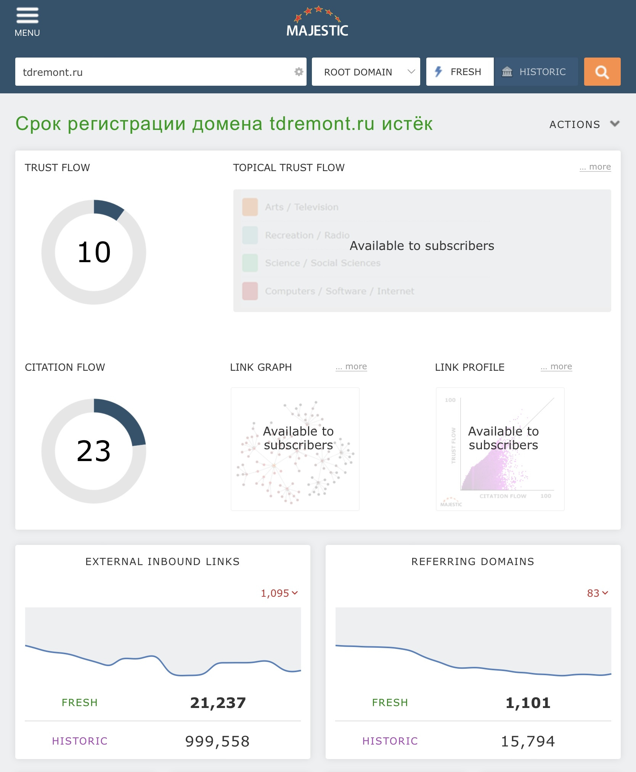Click the Citation Flow donut chart
The height and width of the screenshot is (772, 636).
click(94, 451)
